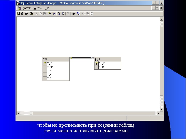Close the SQL Server Enterprise Manager window
186x139 pixels.
(x=161, y=3)
